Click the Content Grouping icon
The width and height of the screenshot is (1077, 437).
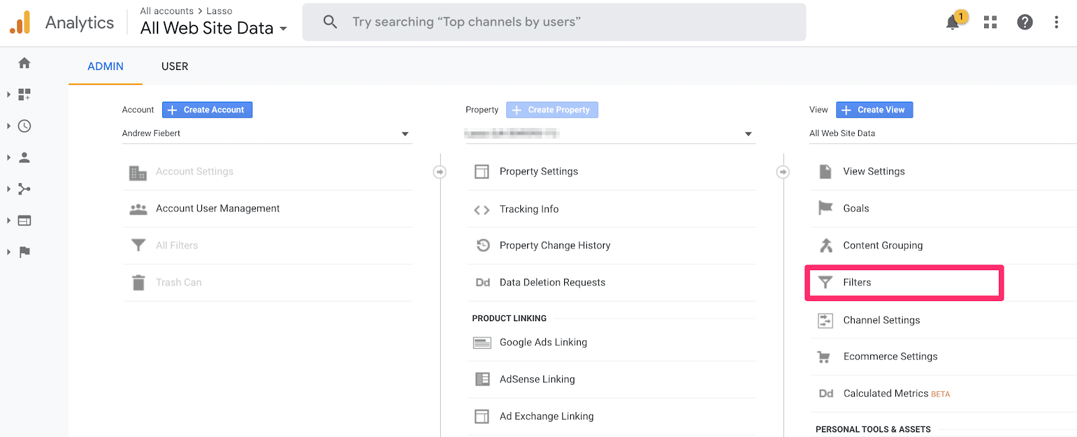(x=826, y=245)
